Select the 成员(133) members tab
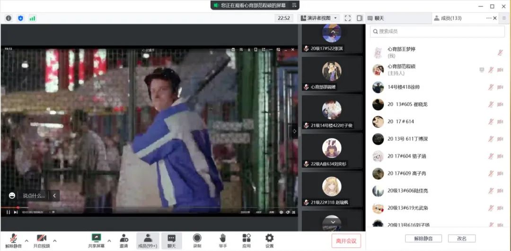 [448, 18]
